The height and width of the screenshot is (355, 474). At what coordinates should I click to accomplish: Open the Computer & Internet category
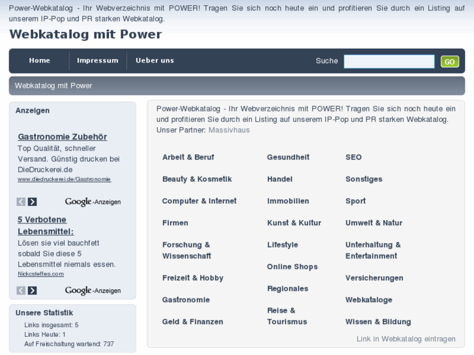[200, 201]
